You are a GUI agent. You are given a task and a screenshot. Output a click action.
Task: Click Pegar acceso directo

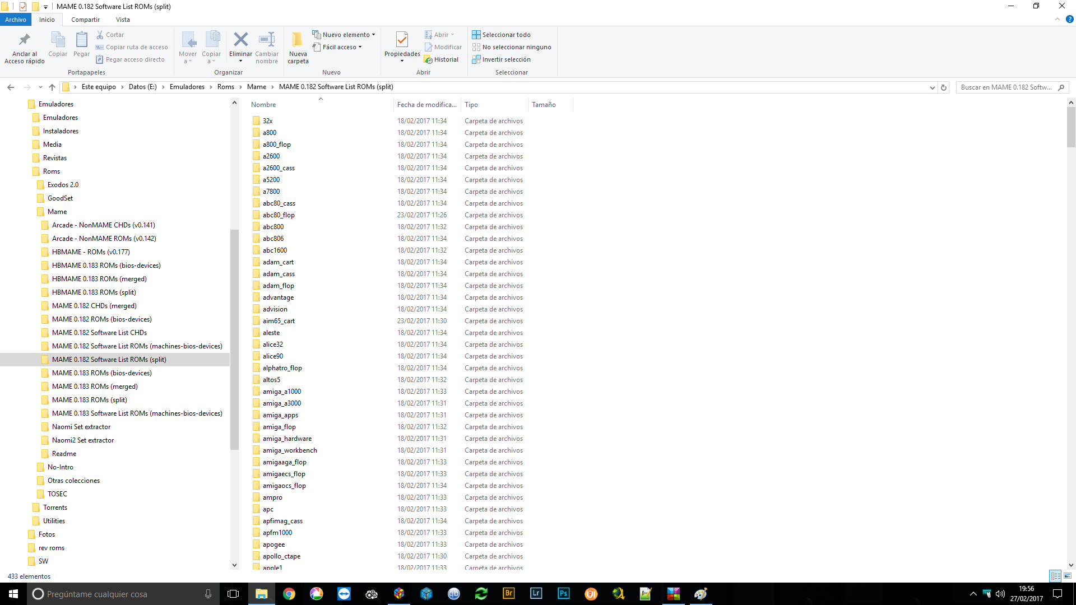pyautogui.click(x=130, y=59)
